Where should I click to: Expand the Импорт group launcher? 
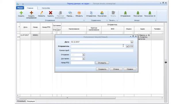click(156, 21)
